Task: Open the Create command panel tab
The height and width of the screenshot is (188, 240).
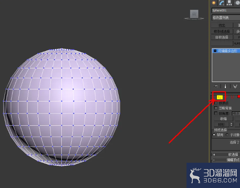Action: 214,3
